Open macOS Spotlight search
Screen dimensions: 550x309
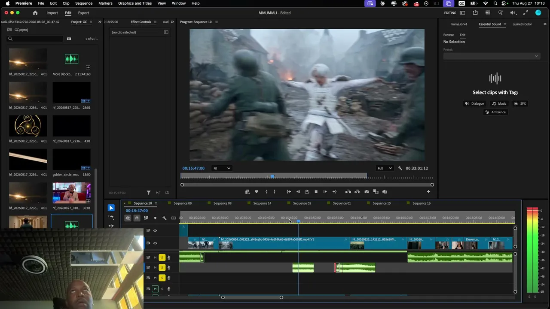[x=495, y=3]
